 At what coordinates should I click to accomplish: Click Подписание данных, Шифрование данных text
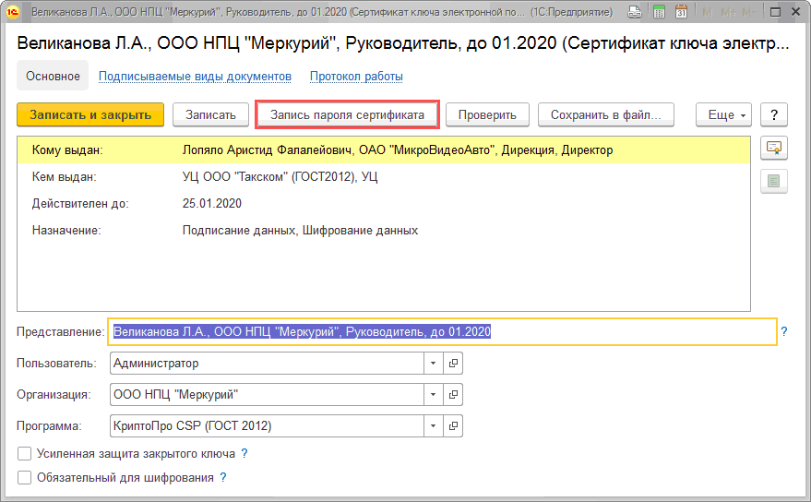coord(300,231)
